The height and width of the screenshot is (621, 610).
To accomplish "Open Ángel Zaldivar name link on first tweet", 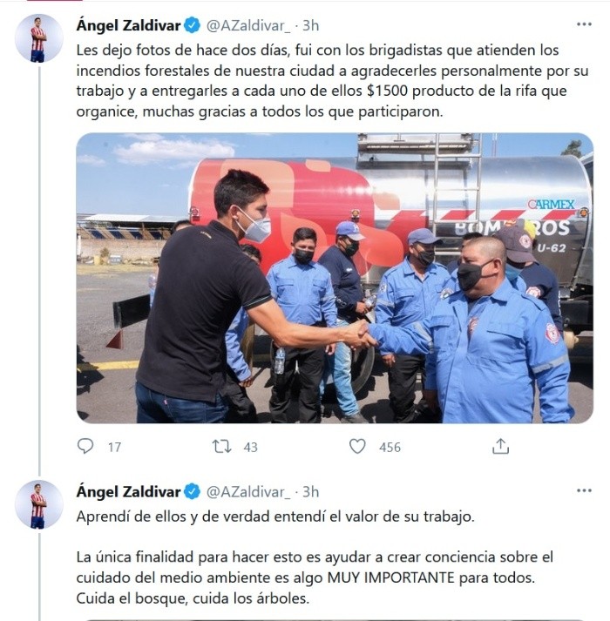I will 128,26.
